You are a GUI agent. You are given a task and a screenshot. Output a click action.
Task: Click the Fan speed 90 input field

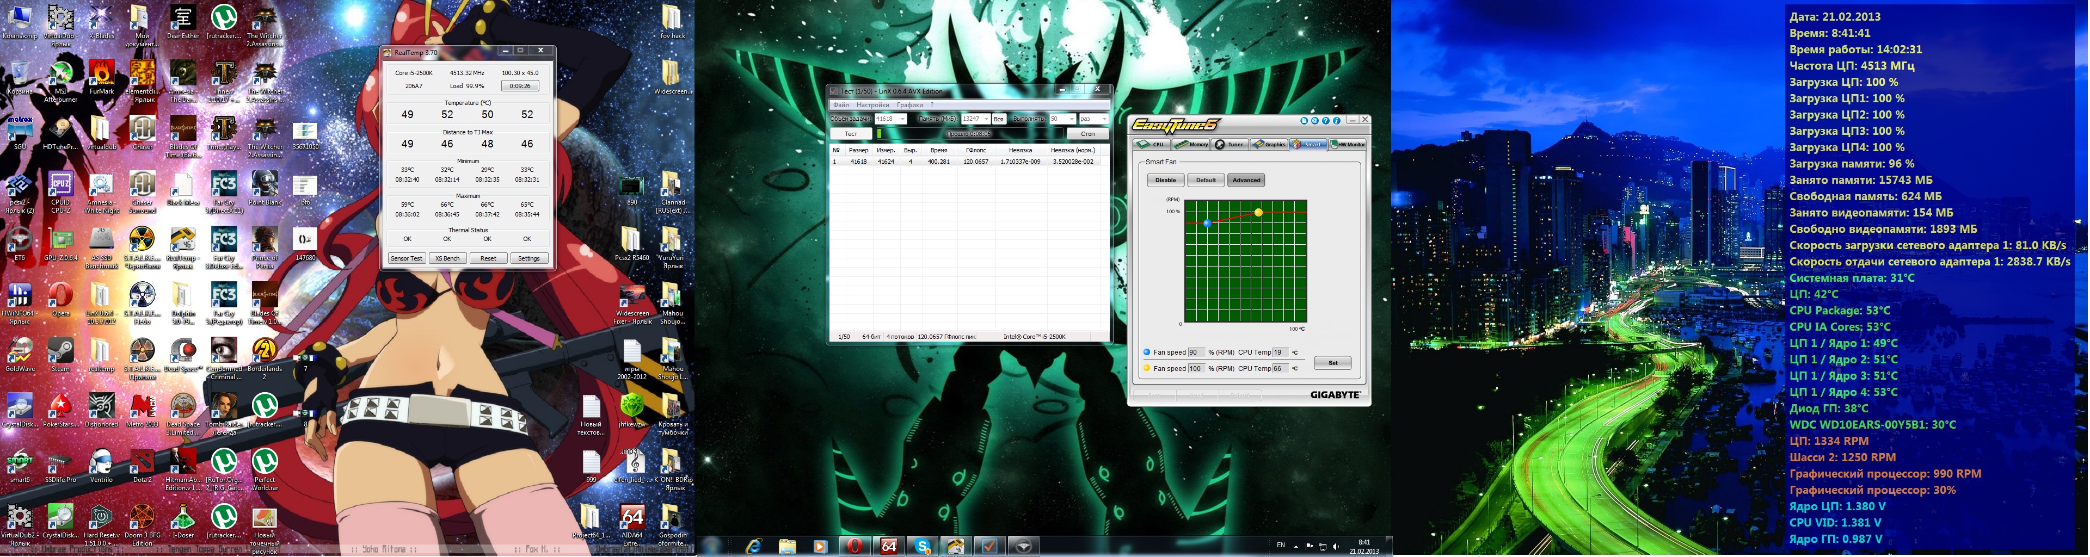[x=1195, y=352]
